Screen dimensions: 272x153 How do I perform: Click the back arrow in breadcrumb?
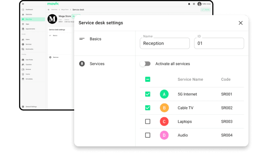tap(49, 10)
